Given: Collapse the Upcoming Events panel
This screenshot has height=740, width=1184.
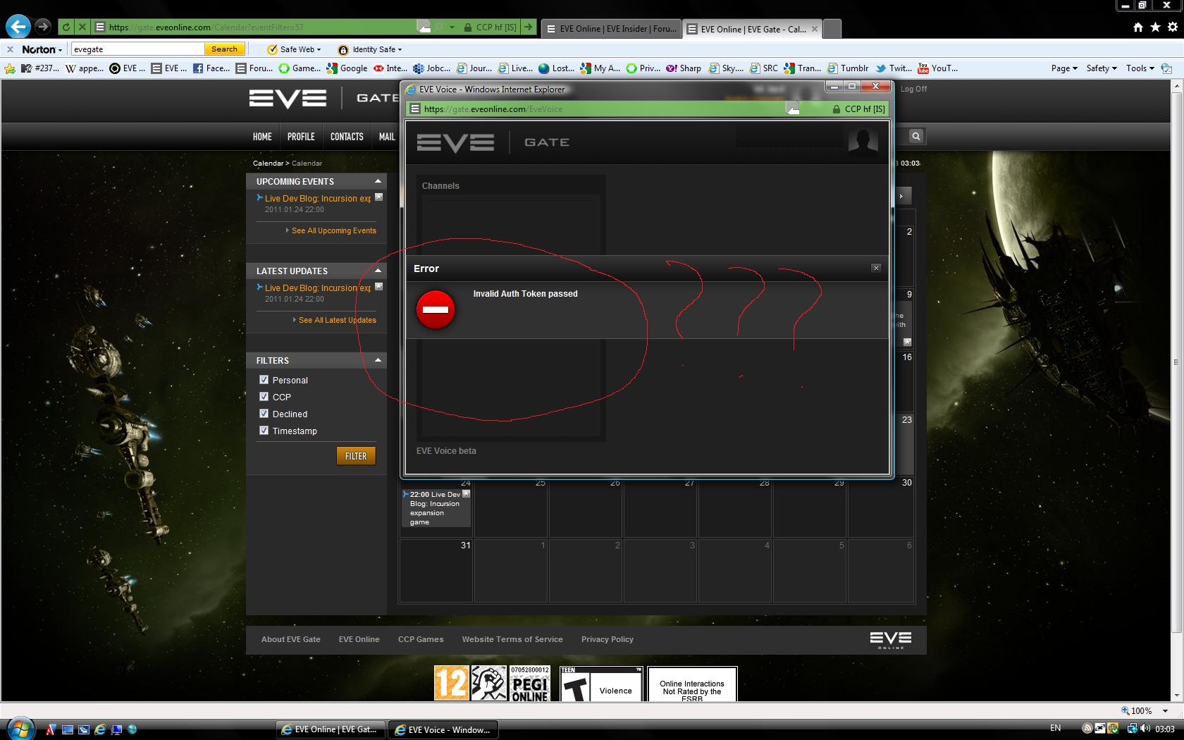Looking at the screenshot, I should click(378, 181).
